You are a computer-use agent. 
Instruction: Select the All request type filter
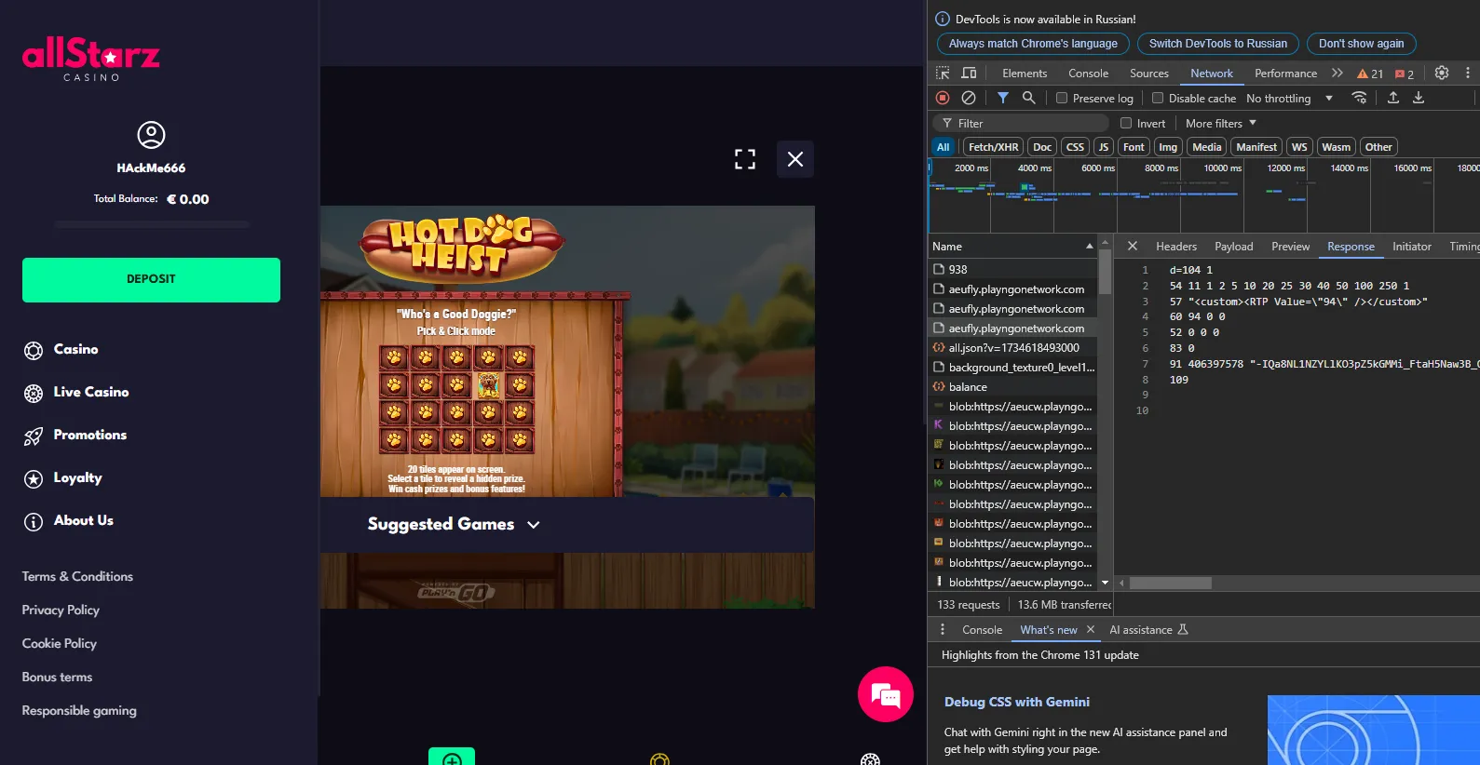[x=944, y=147]
